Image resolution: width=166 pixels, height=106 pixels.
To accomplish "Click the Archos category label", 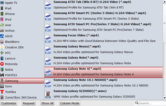I will tap(10, 31).
